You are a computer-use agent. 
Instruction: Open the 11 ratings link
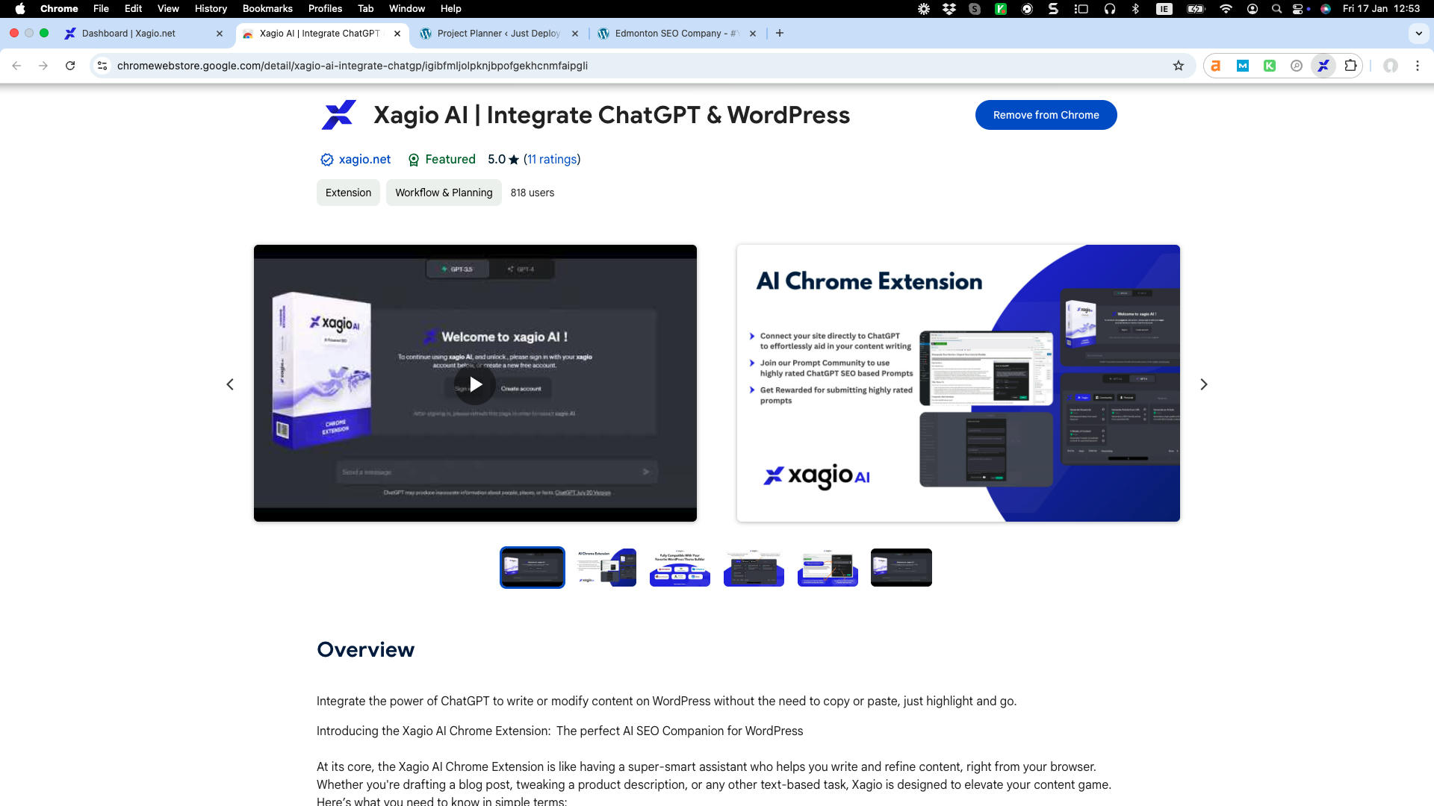[552, 159]
